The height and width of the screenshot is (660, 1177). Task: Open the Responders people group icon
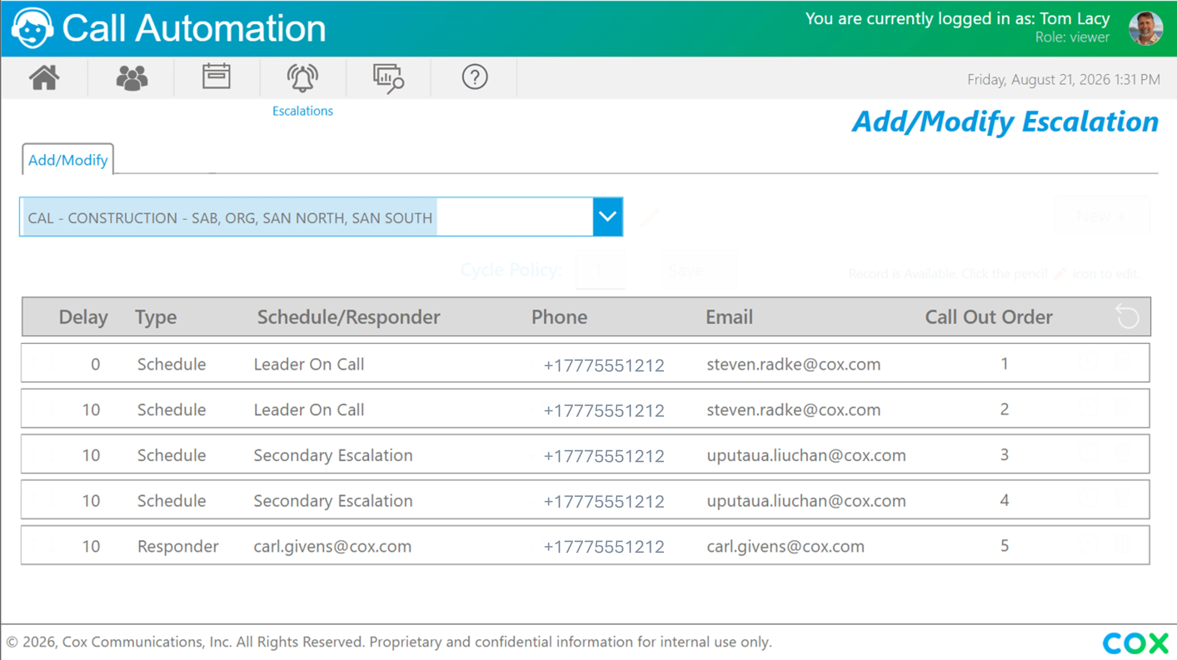[x=132, y=78]
